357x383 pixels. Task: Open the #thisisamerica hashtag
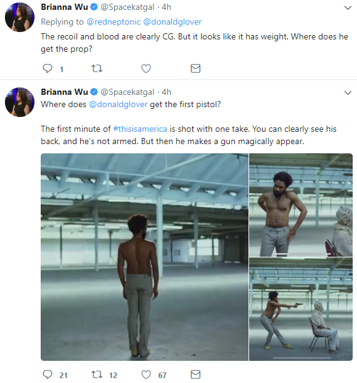coord(140,129)
